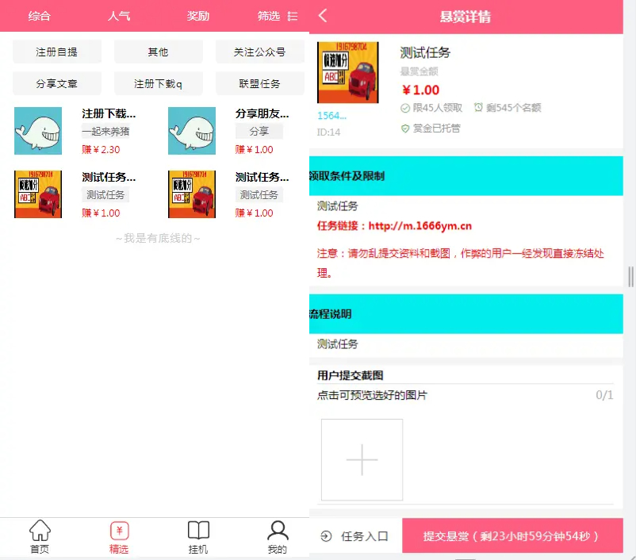
Task: Open the 任务链接 m.1666ym.cn link
Action: [x=420, y=226]
